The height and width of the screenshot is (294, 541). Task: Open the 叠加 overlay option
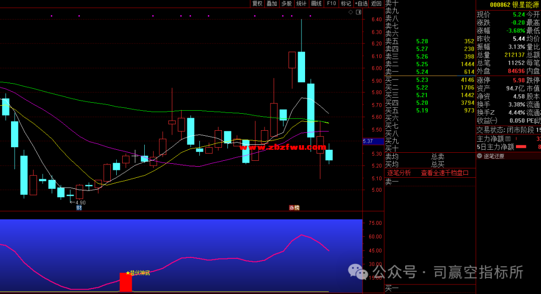tap(272, 4)
